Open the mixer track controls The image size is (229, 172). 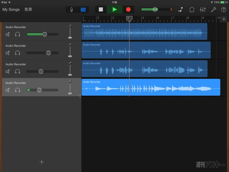tap(203, 9)
